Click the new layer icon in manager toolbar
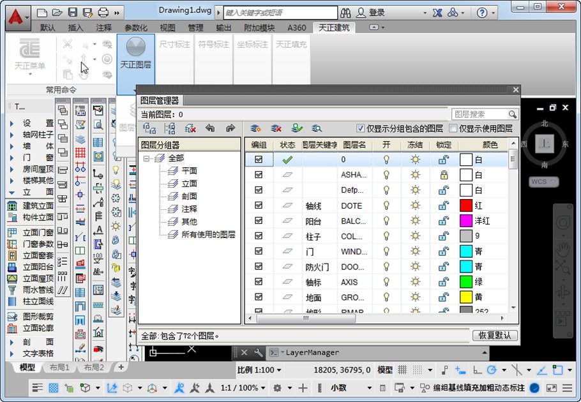This screenshot has height=402, width=581. coord(255,128)
